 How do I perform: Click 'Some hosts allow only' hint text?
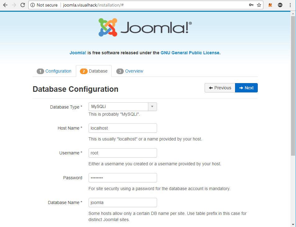168,217
